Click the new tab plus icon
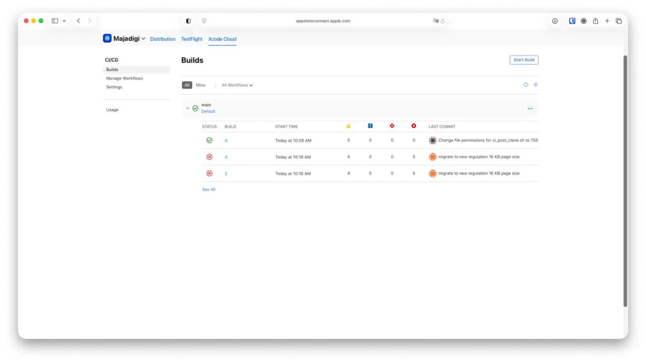Screen dimensions: 646x363 pos(607,21)
